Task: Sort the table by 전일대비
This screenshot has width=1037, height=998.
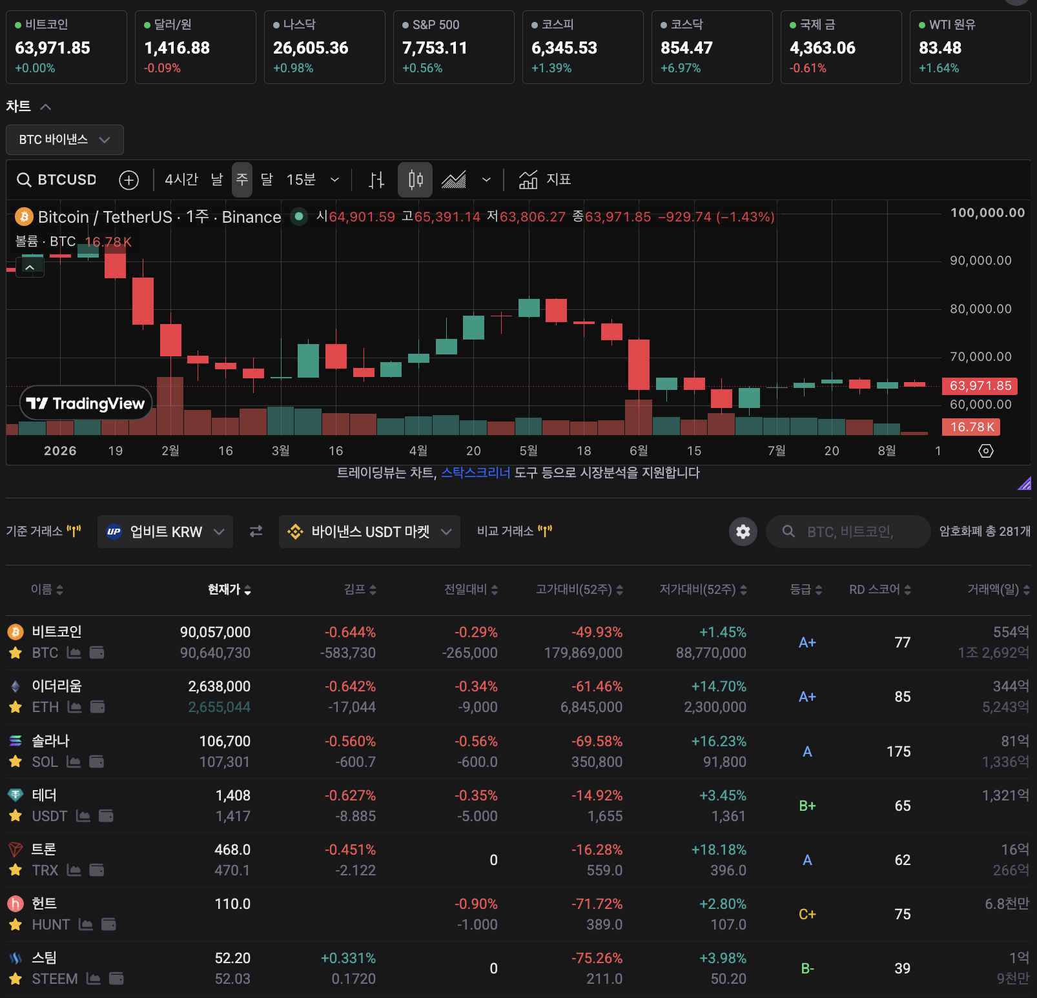Action: [471, 589]
